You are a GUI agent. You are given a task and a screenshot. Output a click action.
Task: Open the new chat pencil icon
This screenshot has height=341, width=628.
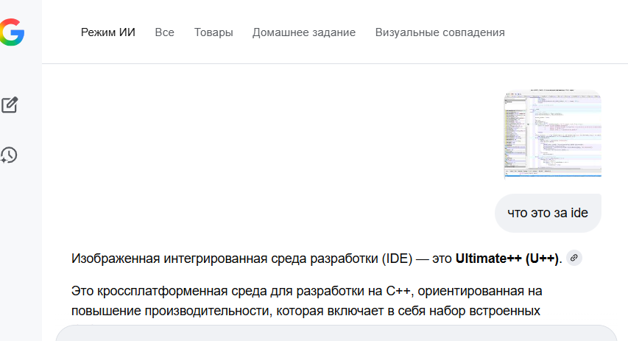tap(10, 105)
